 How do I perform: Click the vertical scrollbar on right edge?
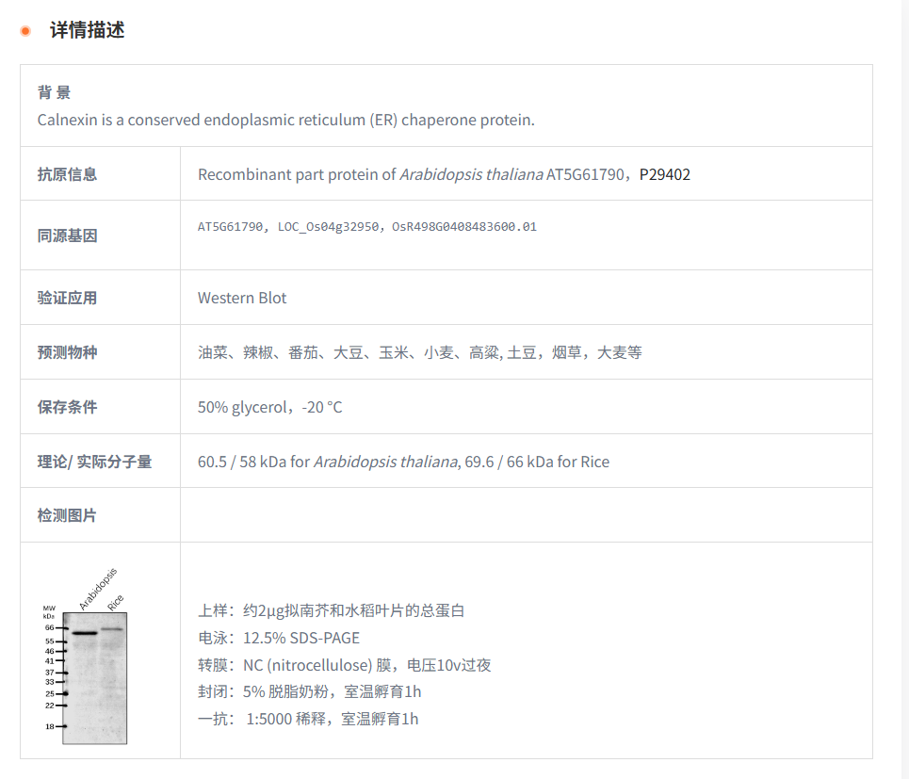[x=901, y=377]
